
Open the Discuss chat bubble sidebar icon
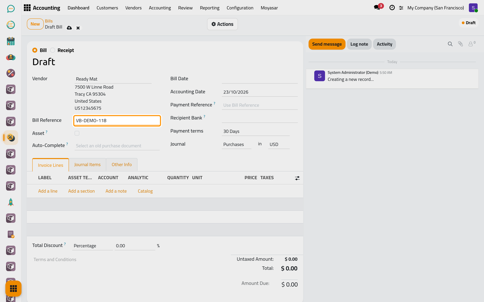click(x=11, y=9)
